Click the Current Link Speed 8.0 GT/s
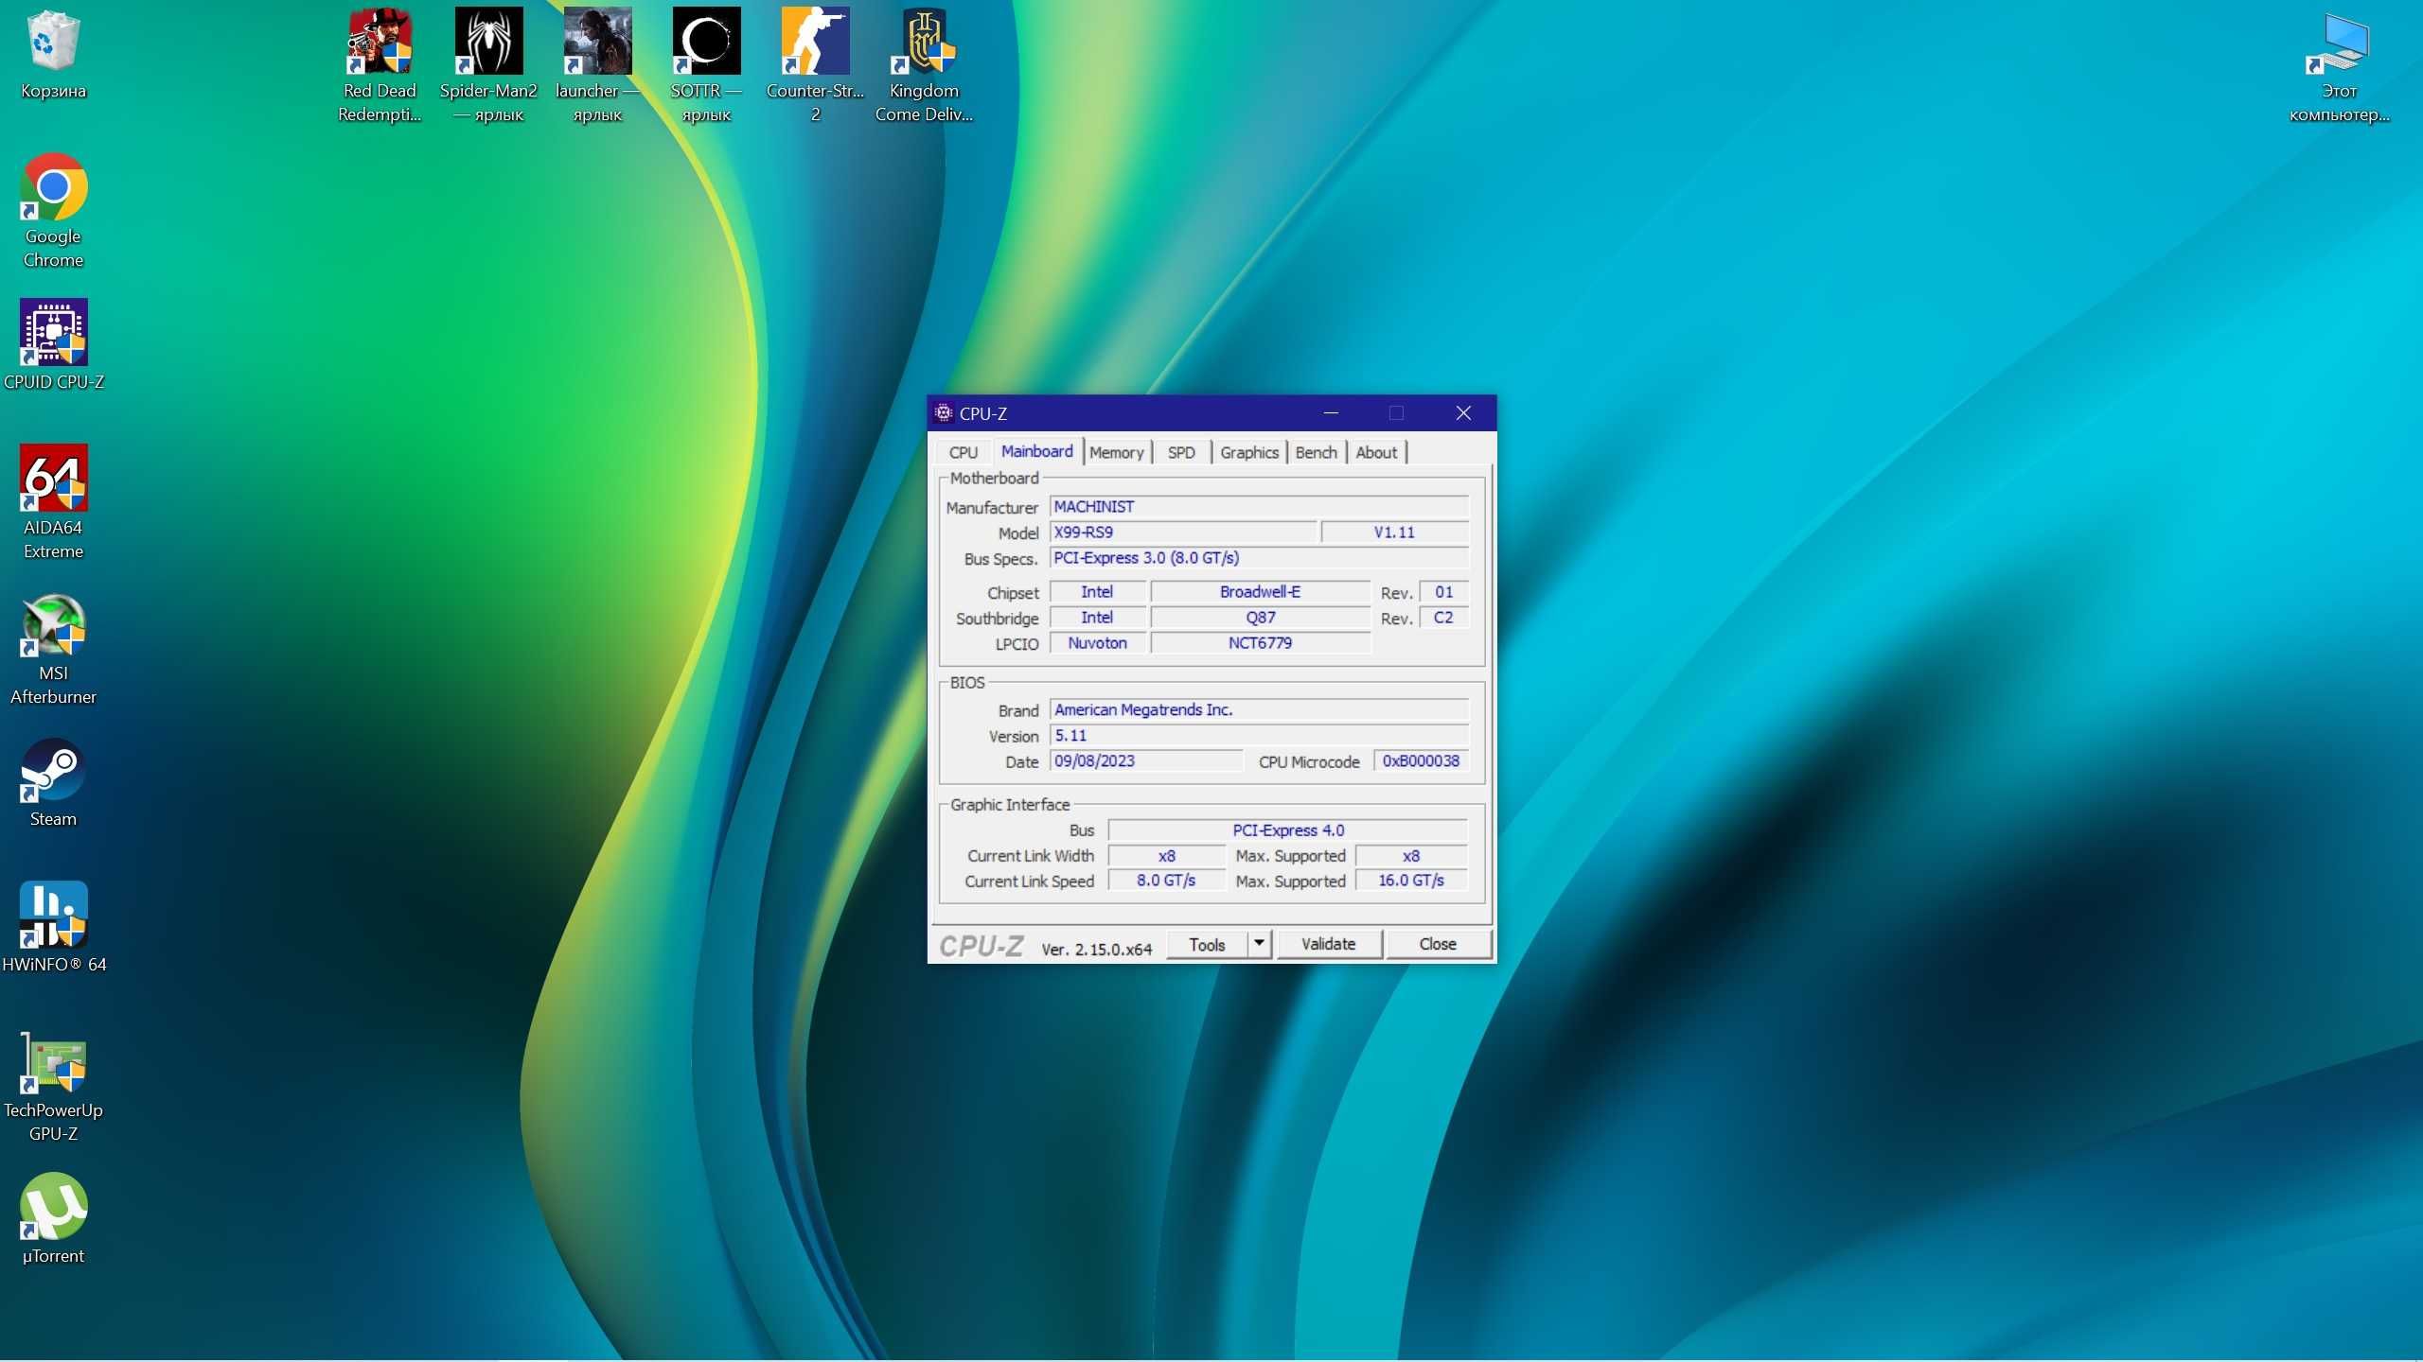 pos(1166,881)
